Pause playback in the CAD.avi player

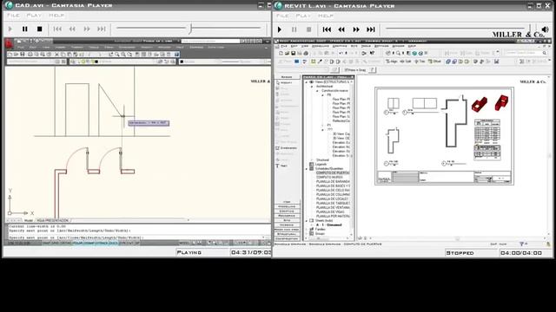point(25,29)
